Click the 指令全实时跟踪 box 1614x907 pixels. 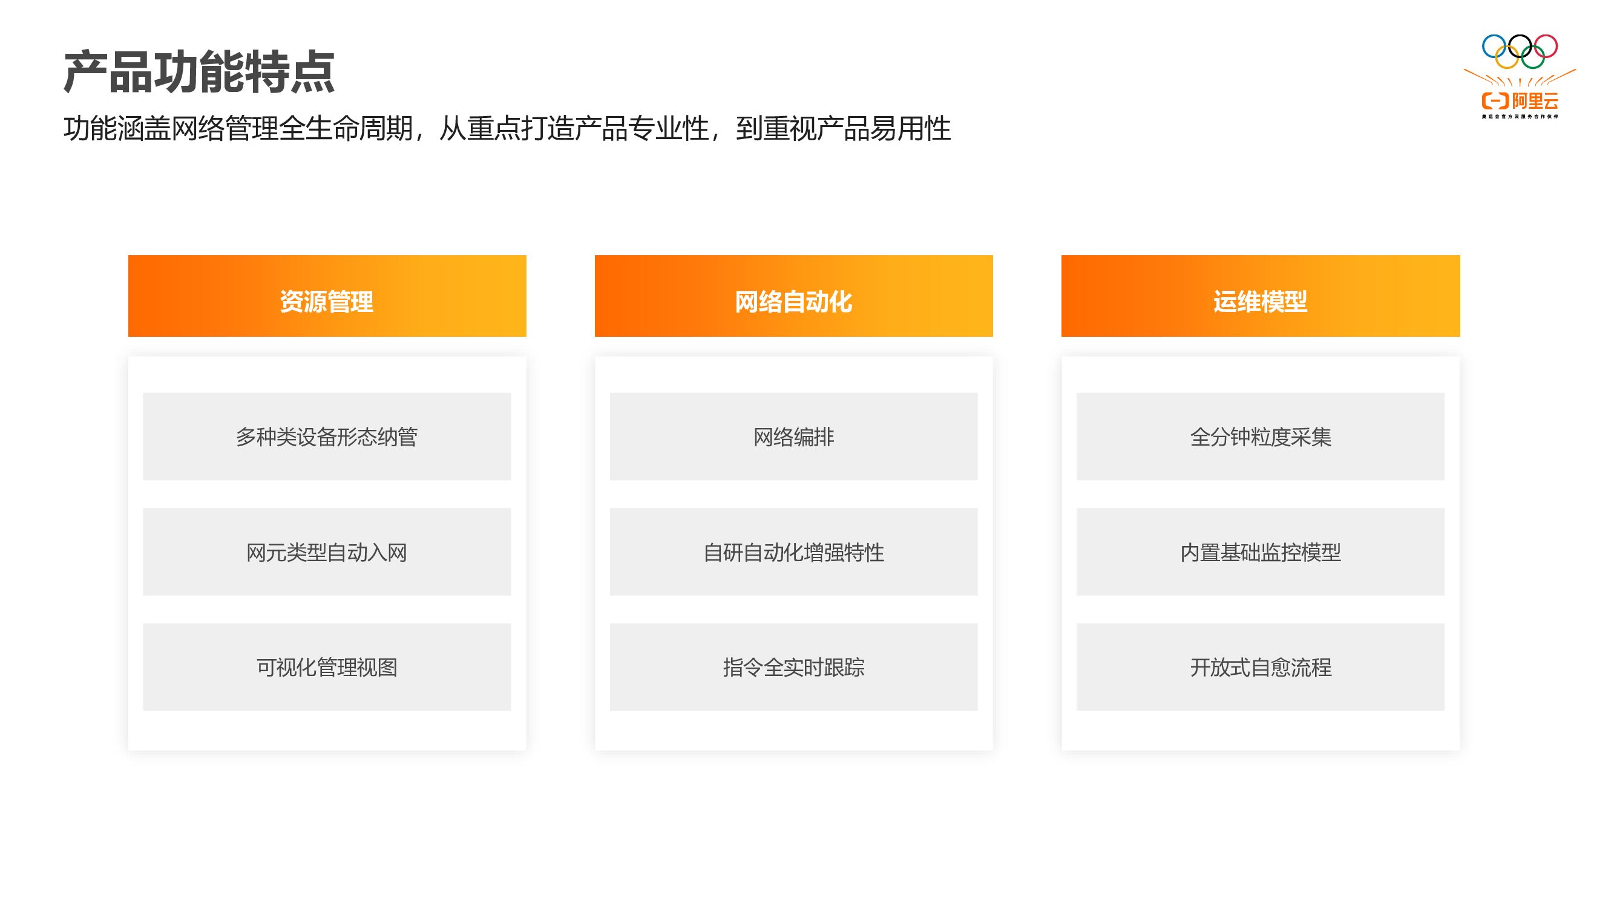click(x=793, y=666)
